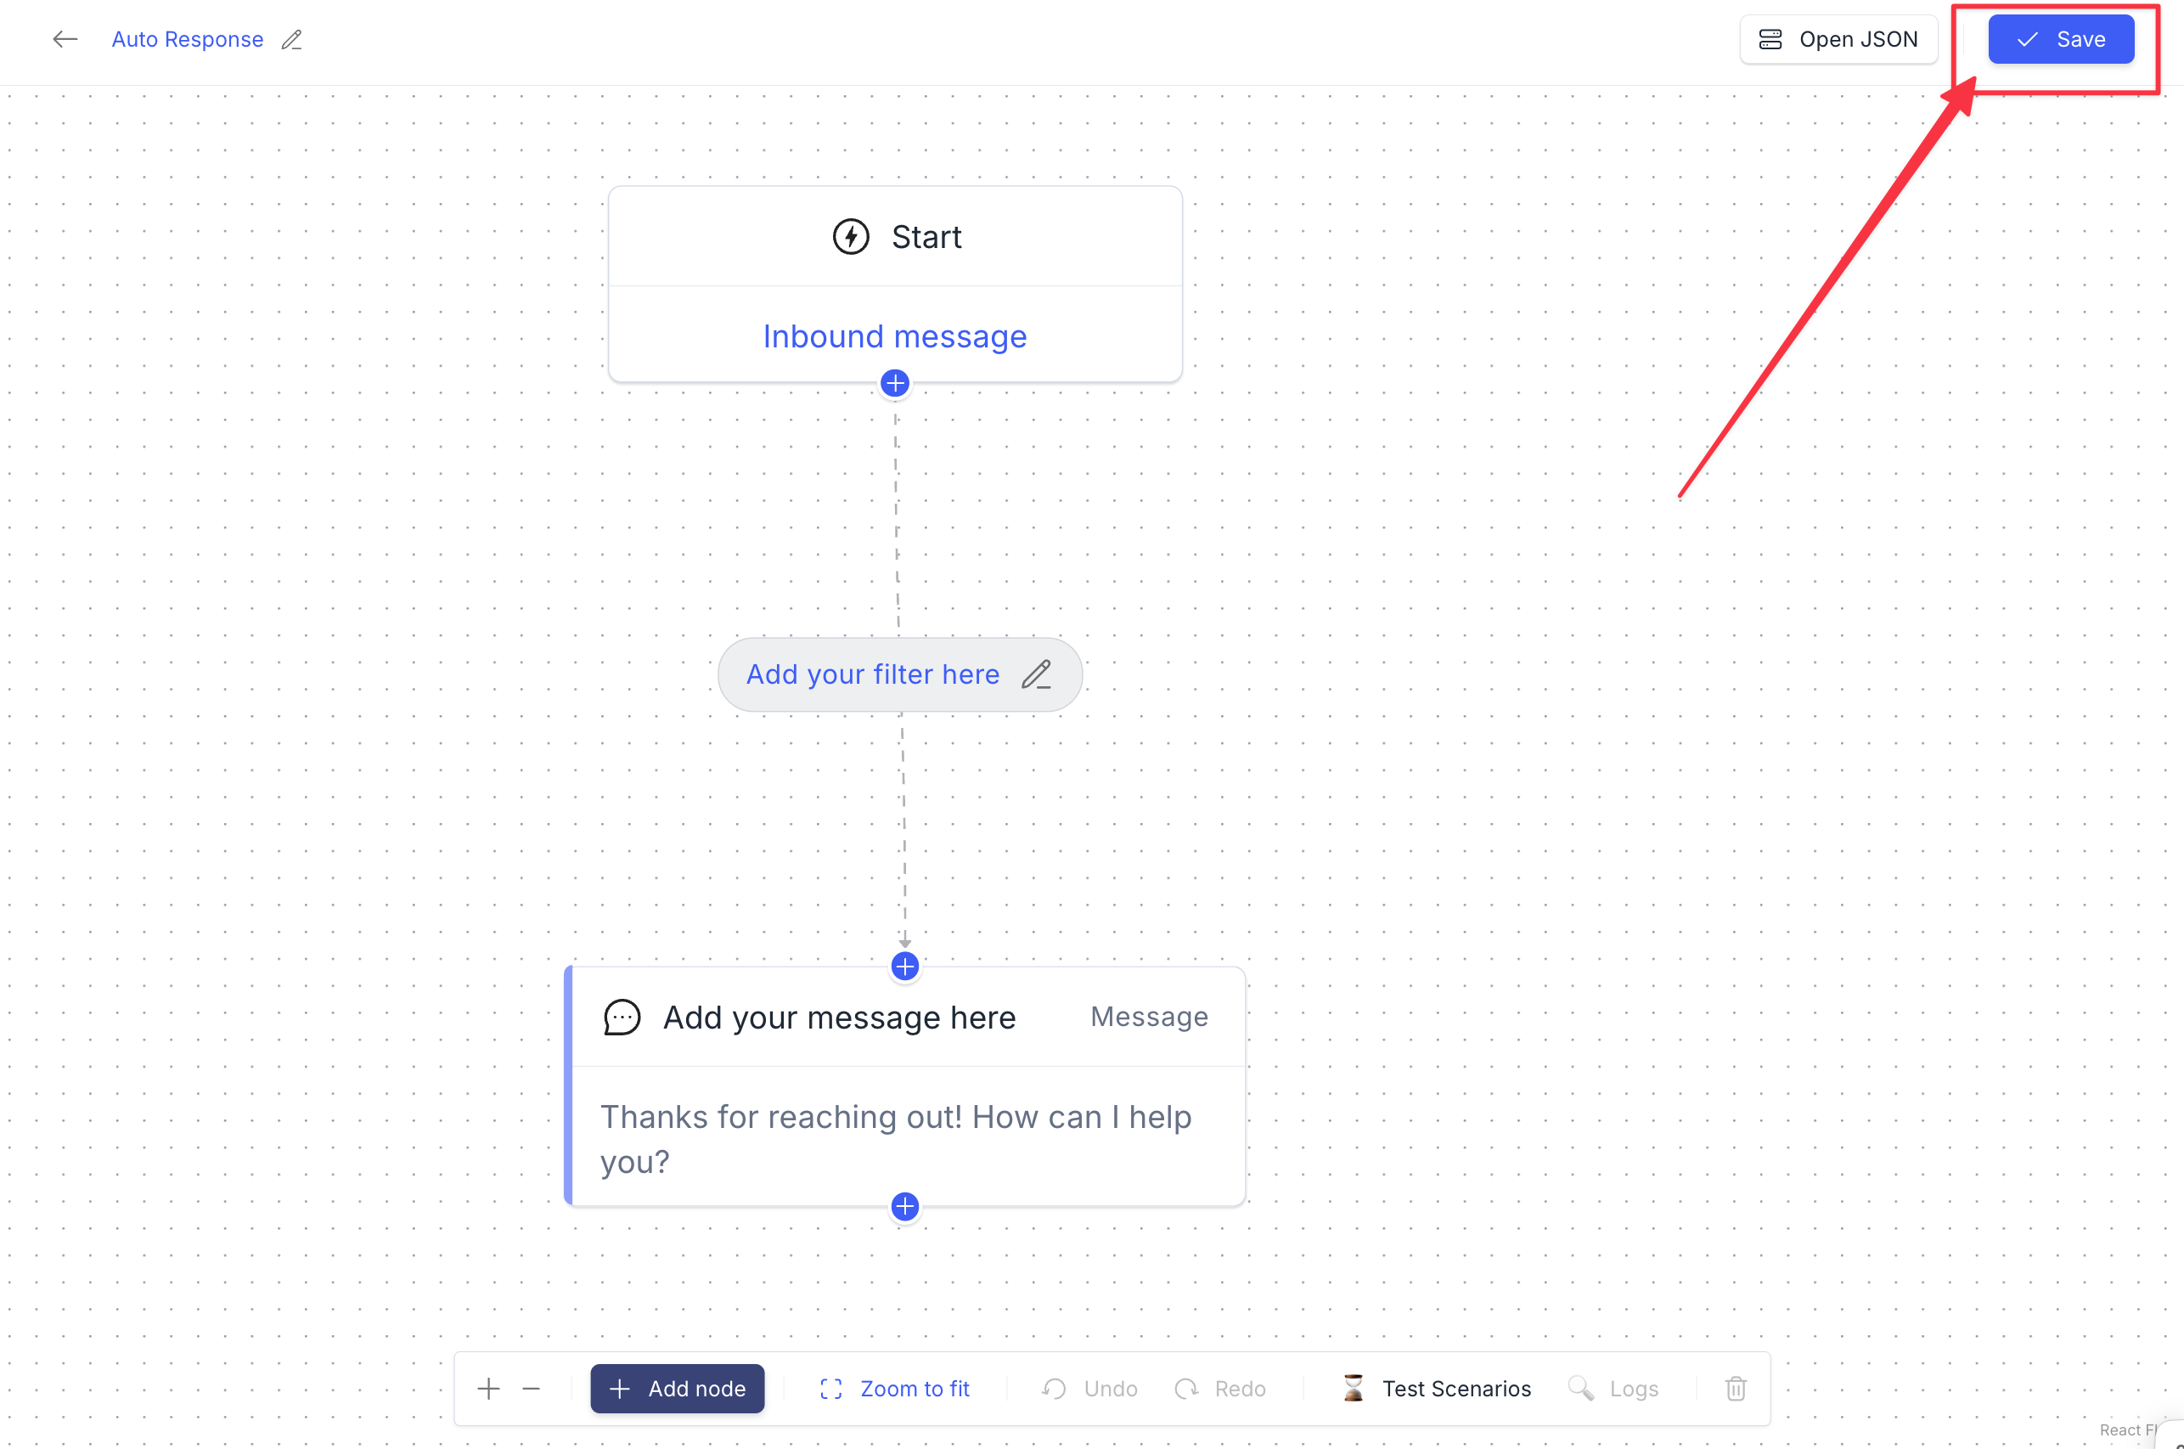Click the lightning bolt Start icon
2184x1449 pixels.
(850, 238)
